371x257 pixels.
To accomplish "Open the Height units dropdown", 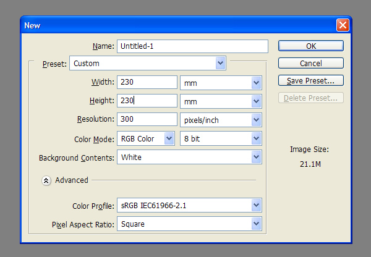I will pyautogui.click(x=221, y=101).
